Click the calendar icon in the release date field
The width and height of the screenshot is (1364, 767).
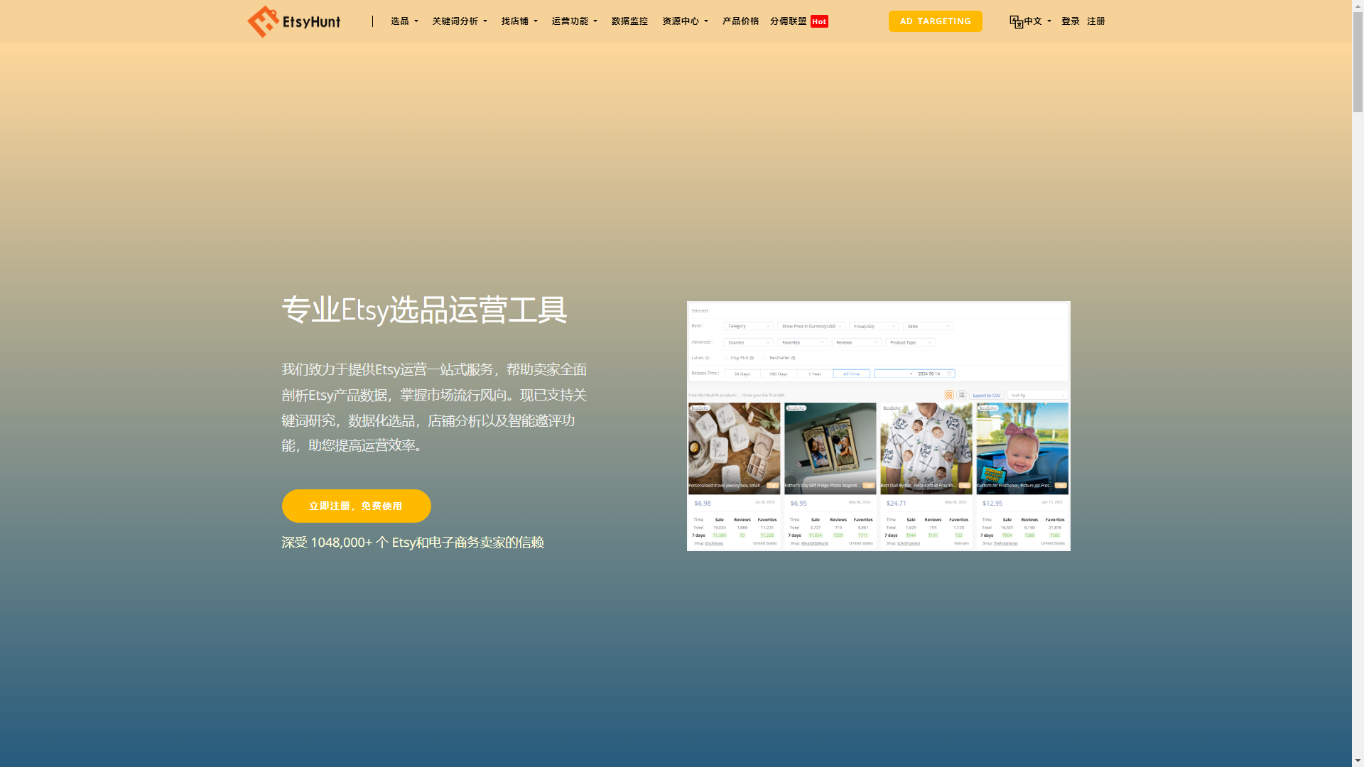pos(949,374)
